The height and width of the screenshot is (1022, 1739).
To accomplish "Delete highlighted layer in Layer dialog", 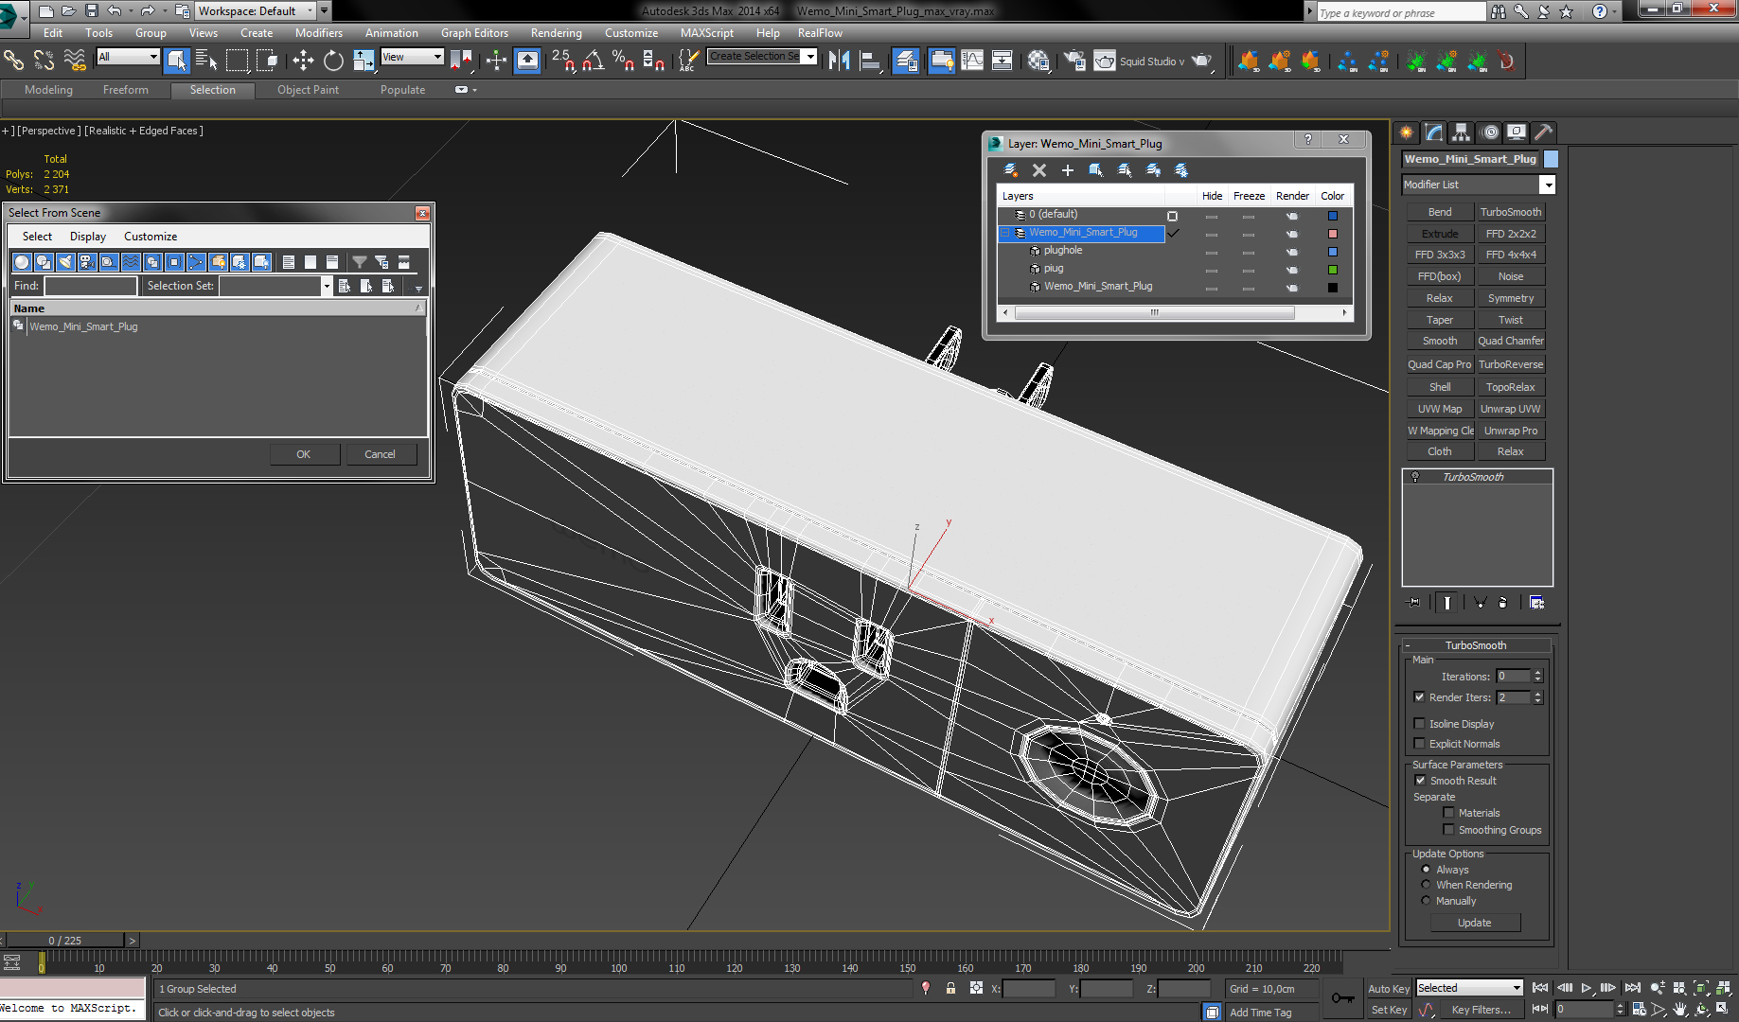I will (1039, 170).
